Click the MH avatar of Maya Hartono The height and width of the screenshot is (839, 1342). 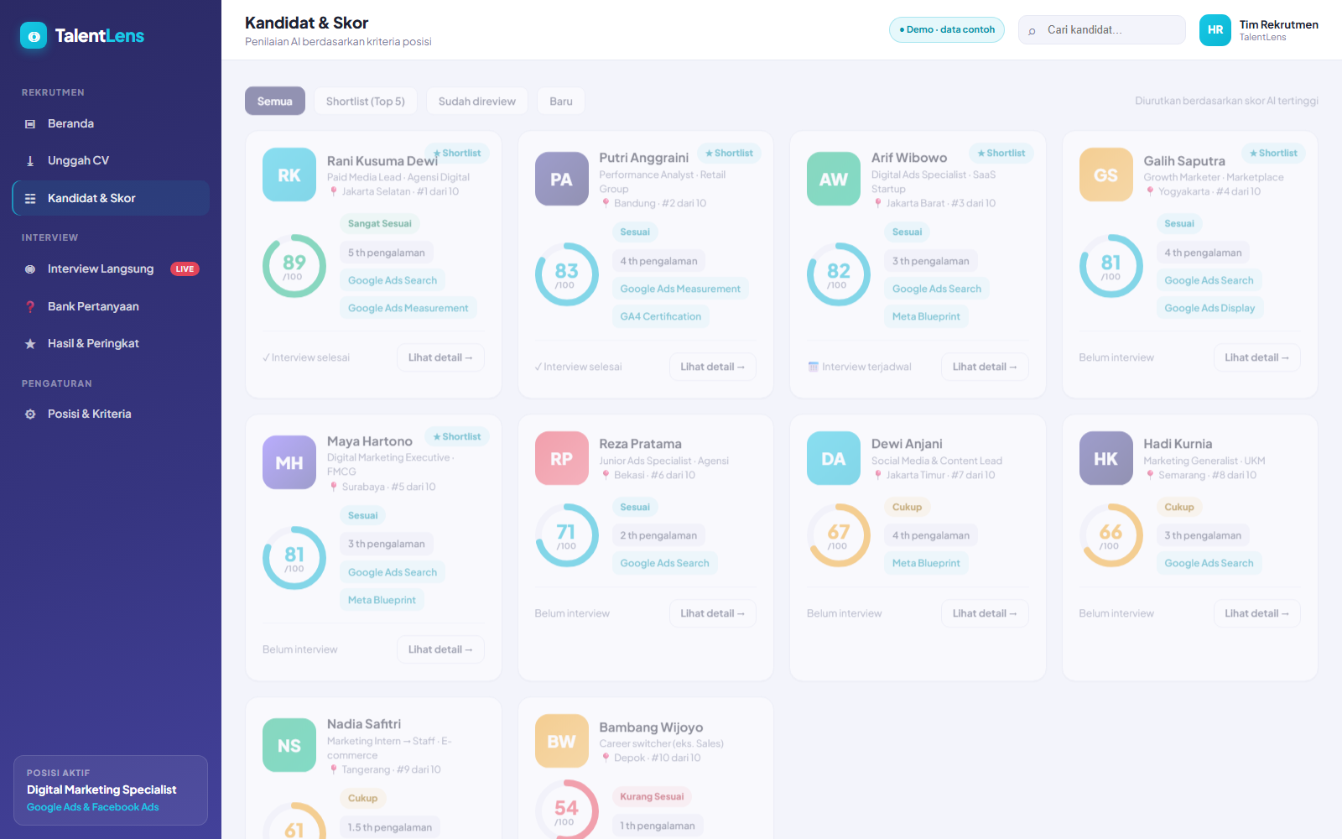(289, 462)
